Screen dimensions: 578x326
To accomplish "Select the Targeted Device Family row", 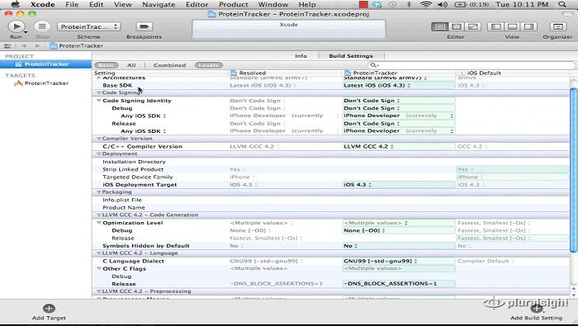I will point(330,177).
